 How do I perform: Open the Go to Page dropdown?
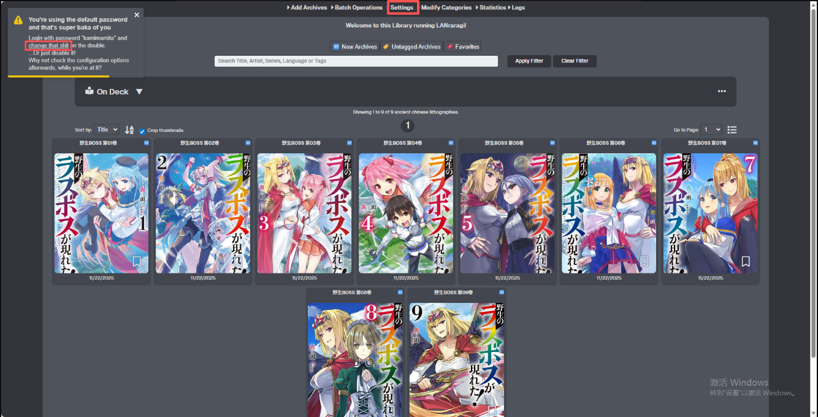(712, 130)
